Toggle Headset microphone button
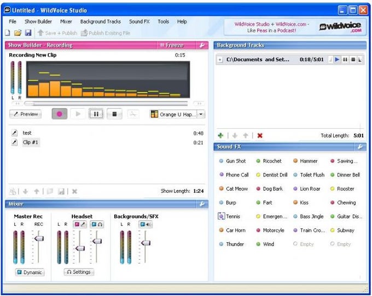The width and height of the screenshot is (372, 296). point(80,224)
